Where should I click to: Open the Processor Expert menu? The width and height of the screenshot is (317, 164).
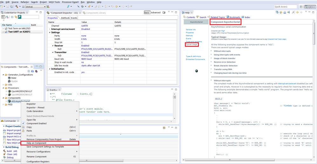pyautogui.click(x=70, y=2)
